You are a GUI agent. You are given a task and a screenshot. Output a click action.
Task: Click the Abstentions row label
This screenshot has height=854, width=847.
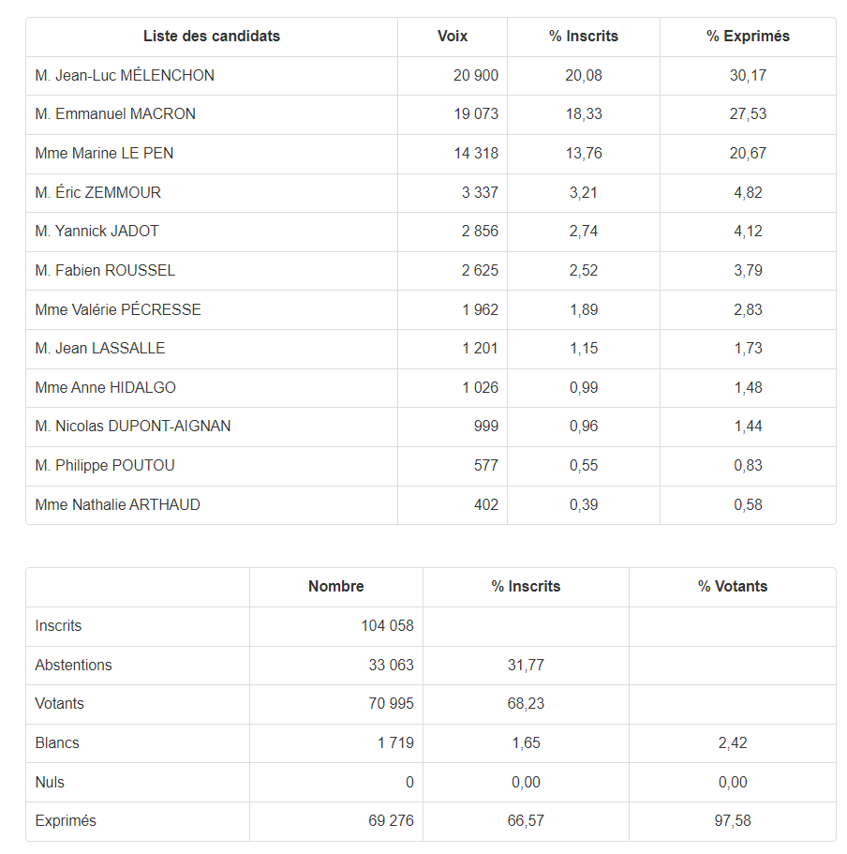tap(73, 666)
